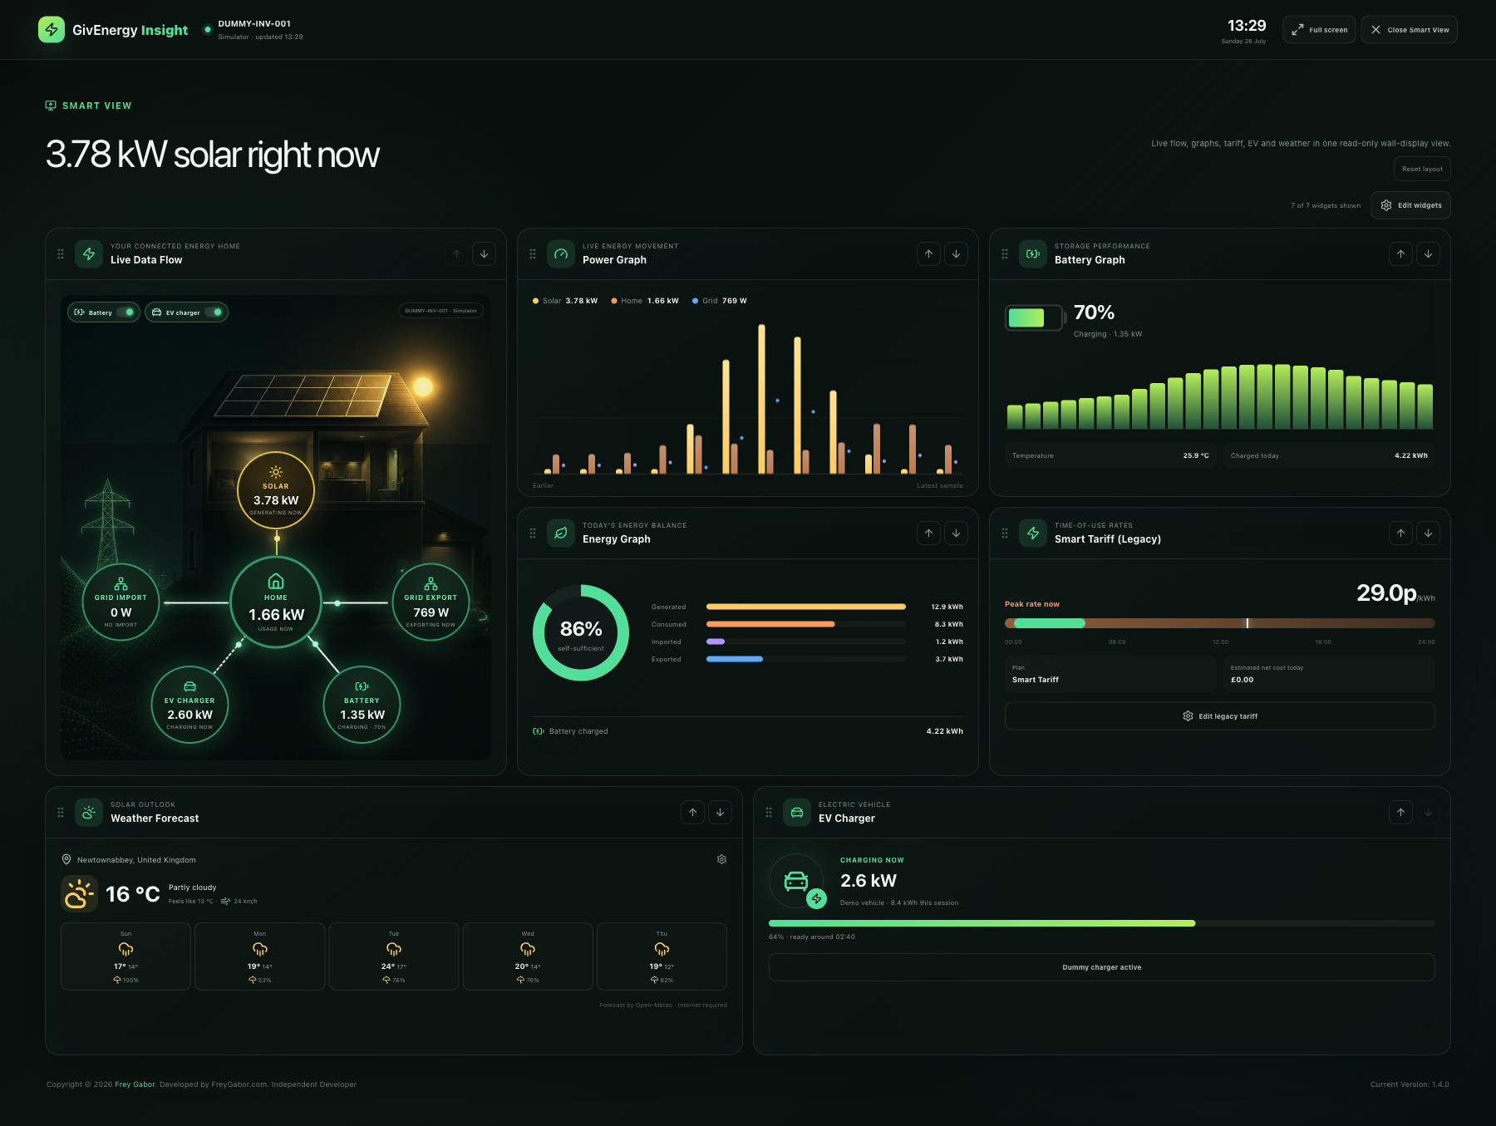Open Edit widgets settings

point(1410,205)
